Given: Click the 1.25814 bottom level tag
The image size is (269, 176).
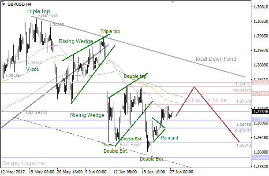Looking at the screenshot, I should point(260,157).
